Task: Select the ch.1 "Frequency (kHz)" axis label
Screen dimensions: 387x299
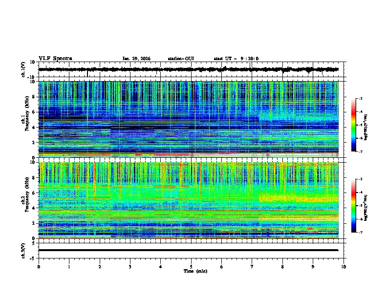Action: [27, 114]
